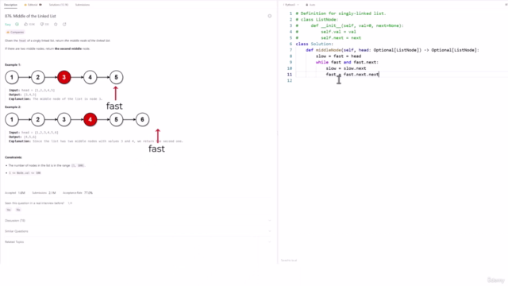The image size is (508, 286).
Task: Open the Python3 language dropdown
Action: click(x=291, y=5)
